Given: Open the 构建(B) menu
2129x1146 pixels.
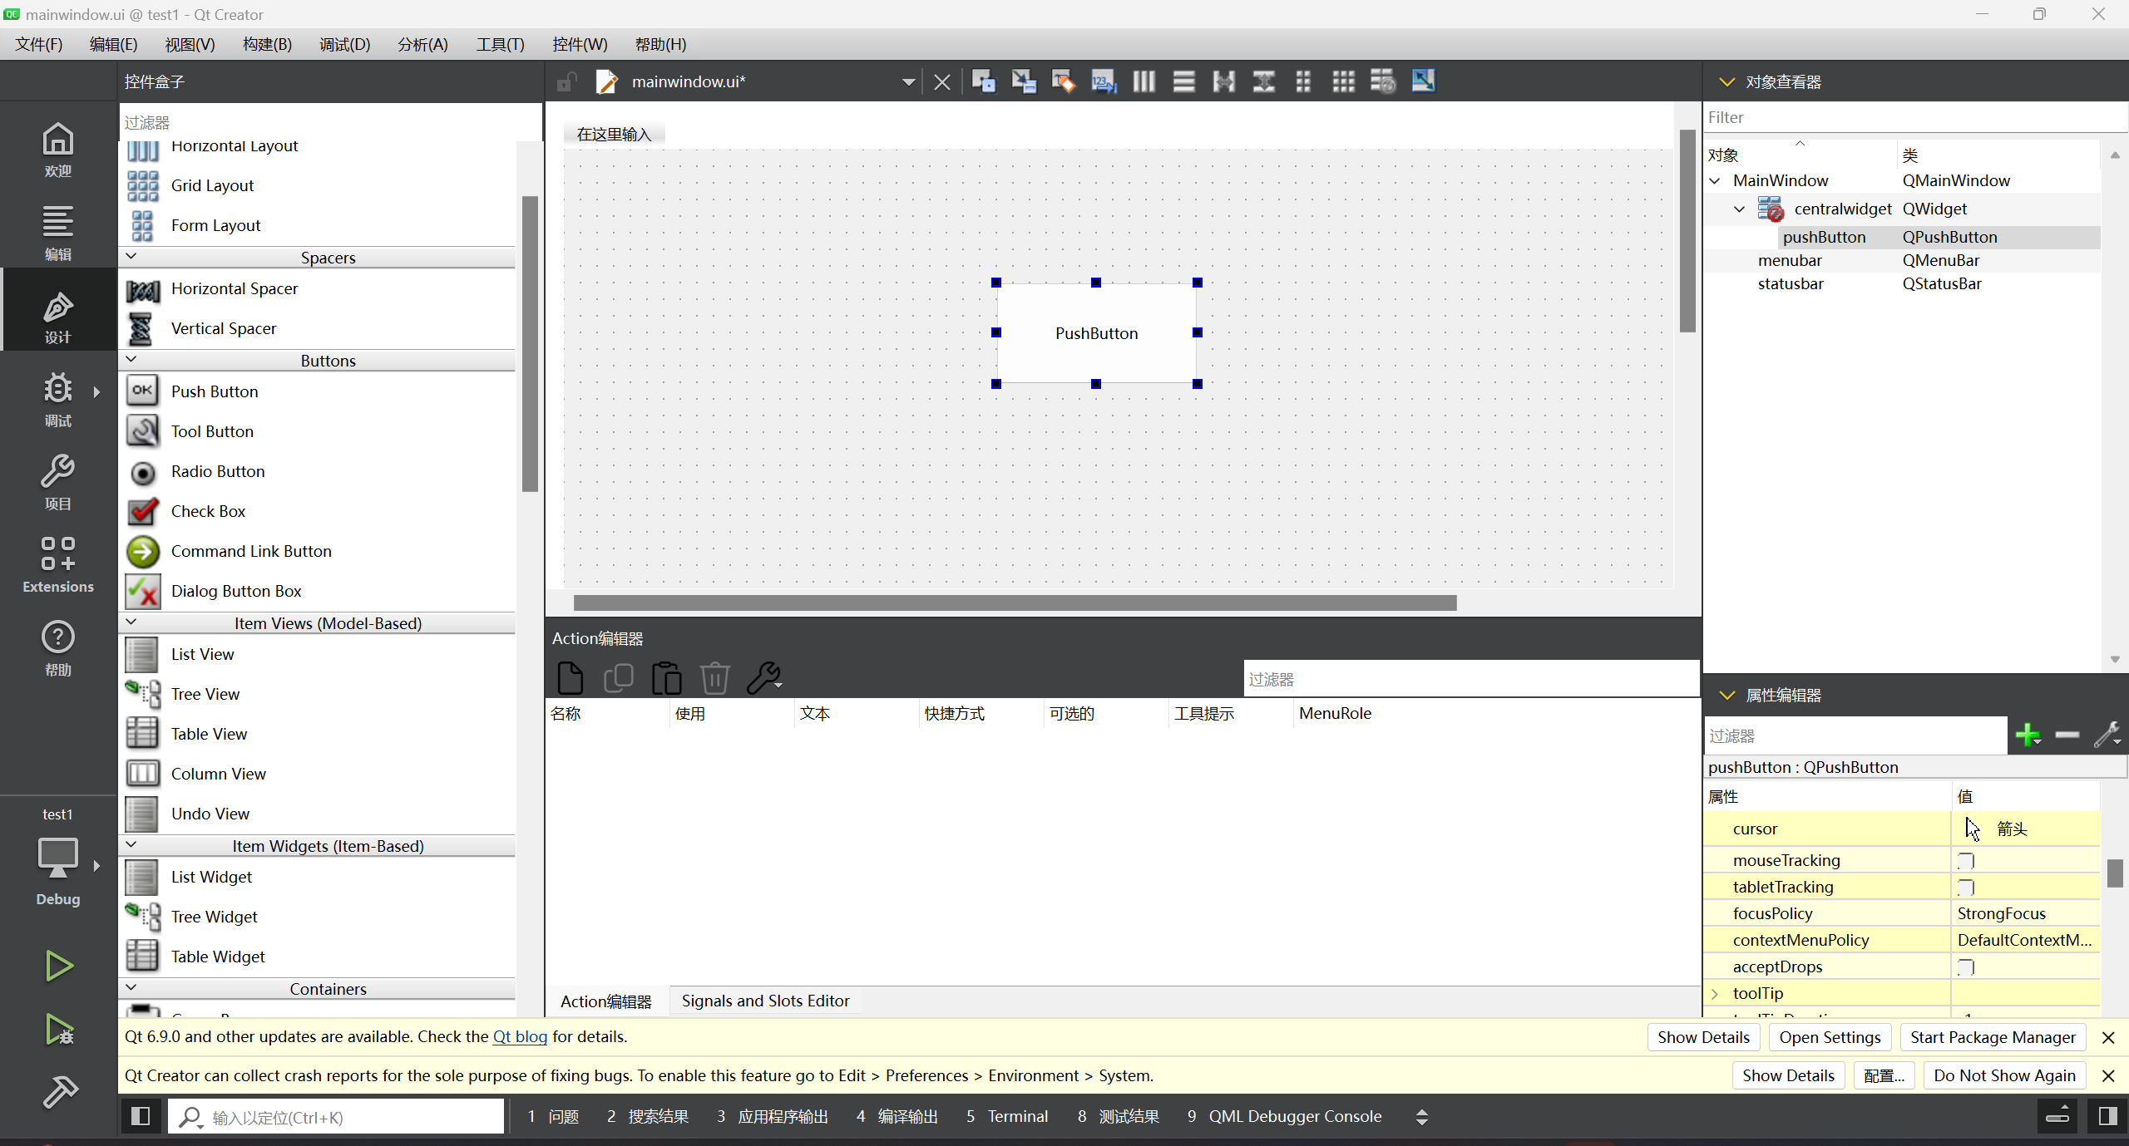Looking at the screenshot, I should coord(267,44).
